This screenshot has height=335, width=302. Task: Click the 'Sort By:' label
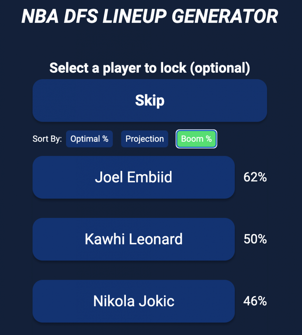click(x=47, y=139)
